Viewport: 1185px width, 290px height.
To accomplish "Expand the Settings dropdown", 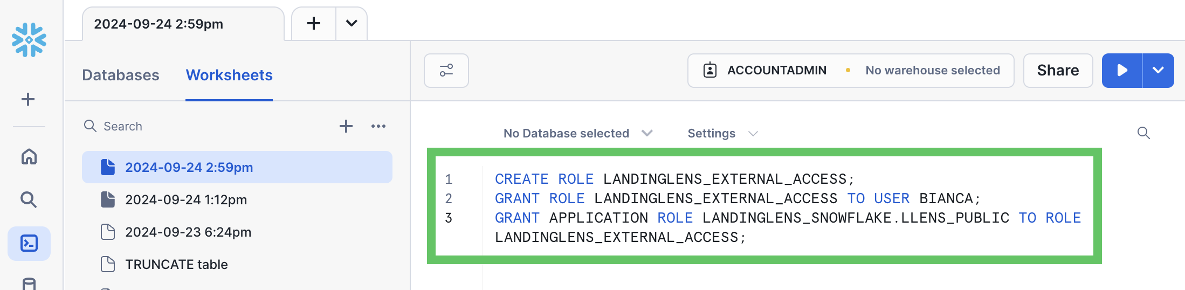I will 722,133.
